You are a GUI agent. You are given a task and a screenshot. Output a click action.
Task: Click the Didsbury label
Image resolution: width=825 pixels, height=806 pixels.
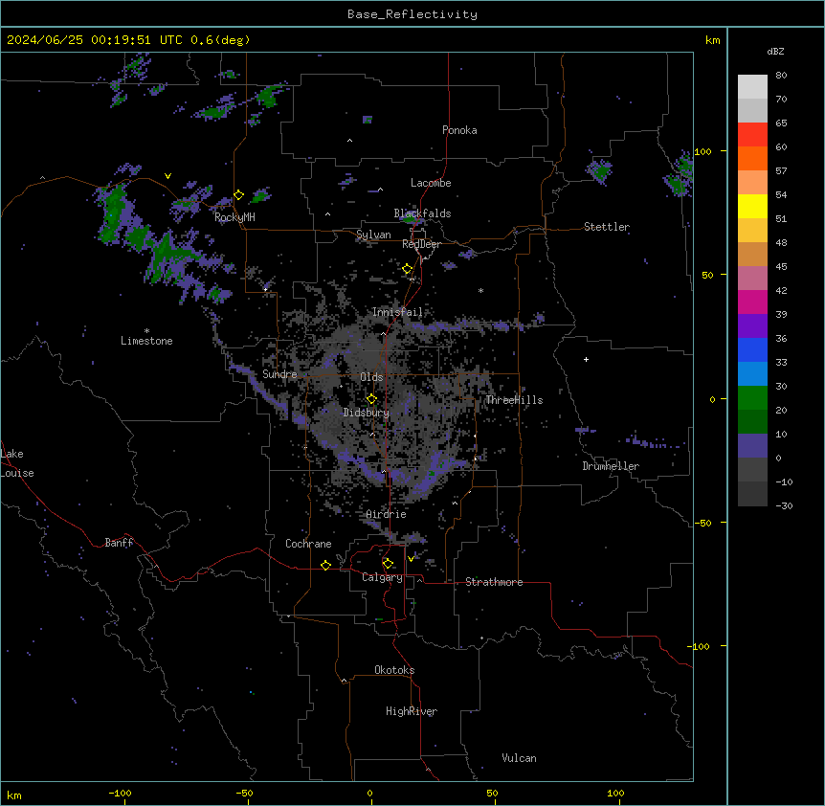(367, 413)
